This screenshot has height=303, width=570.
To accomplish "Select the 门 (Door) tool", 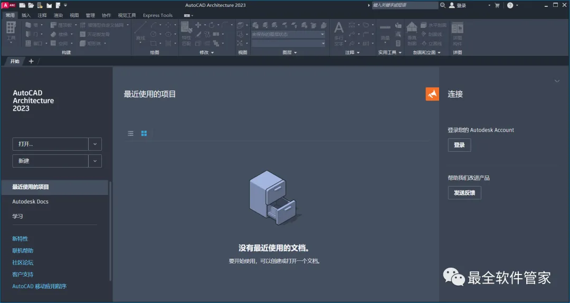I will pyautogui.click(x=34, y=34).
